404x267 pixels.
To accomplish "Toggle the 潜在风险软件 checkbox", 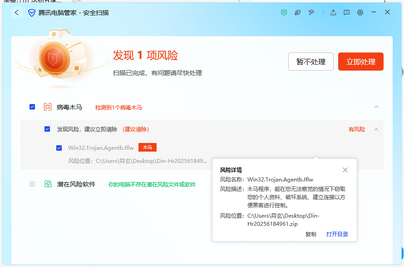I will [32, 184].
